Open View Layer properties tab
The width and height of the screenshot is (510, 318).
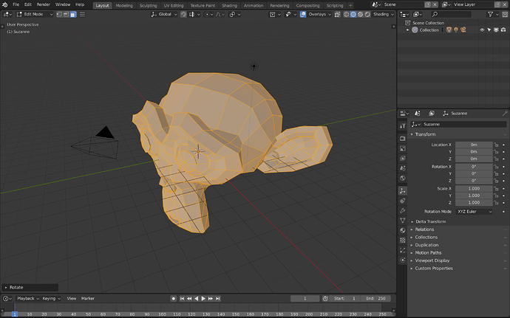[403, 158]
